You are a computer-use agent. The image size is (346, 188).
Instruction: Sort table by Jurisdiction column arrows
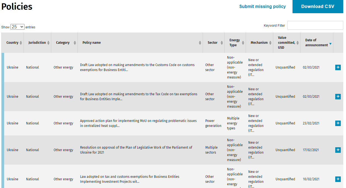click(48, 43)
